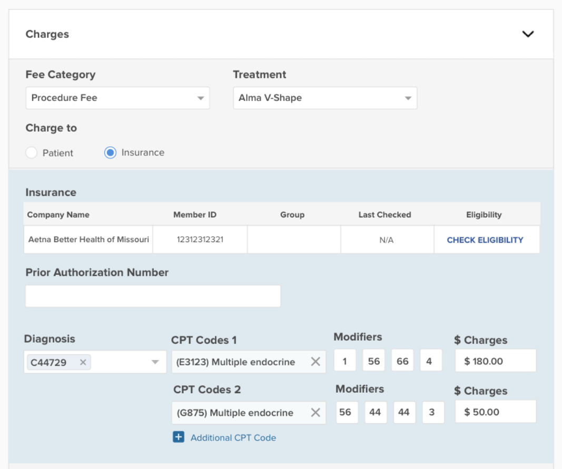Edit the $ 180.00 charges field
The image size is (562, 469).
pos(496,361)
